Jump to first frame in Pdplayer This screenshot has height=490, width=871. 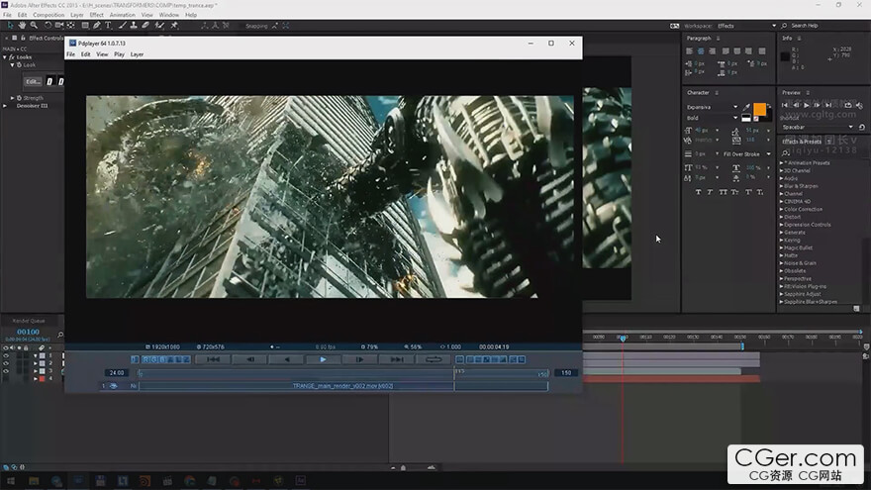[213, 359]
